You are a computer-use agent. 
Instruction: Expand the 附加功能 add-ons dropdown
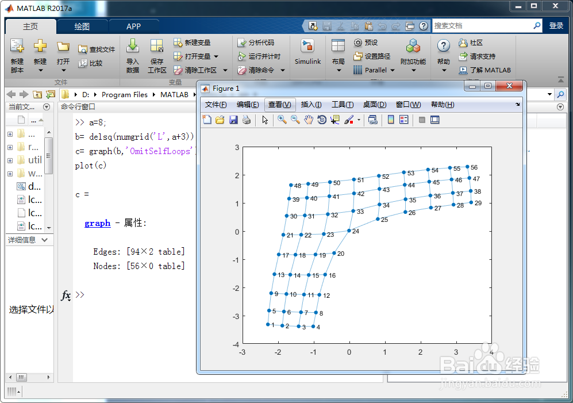[x=413, y=70]
